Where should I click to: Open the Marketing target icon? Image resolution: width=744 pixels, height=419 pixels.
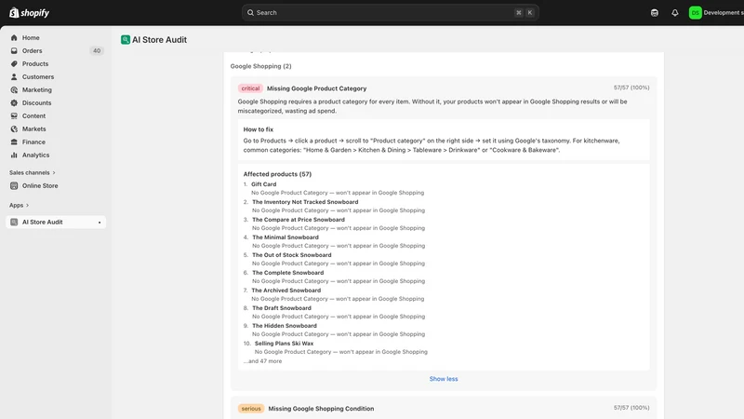click(14, 89)
